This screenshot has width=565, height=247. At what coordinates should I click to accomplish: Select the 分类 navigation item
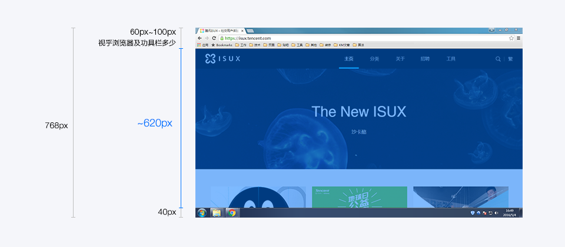(x=374, y=59)
